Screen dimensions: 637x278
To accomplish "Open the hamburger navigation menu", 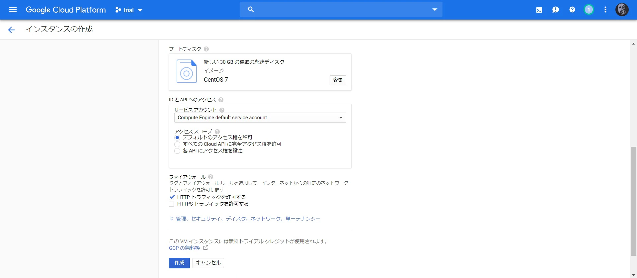I will pyautogui.click(x=13, y=10).
